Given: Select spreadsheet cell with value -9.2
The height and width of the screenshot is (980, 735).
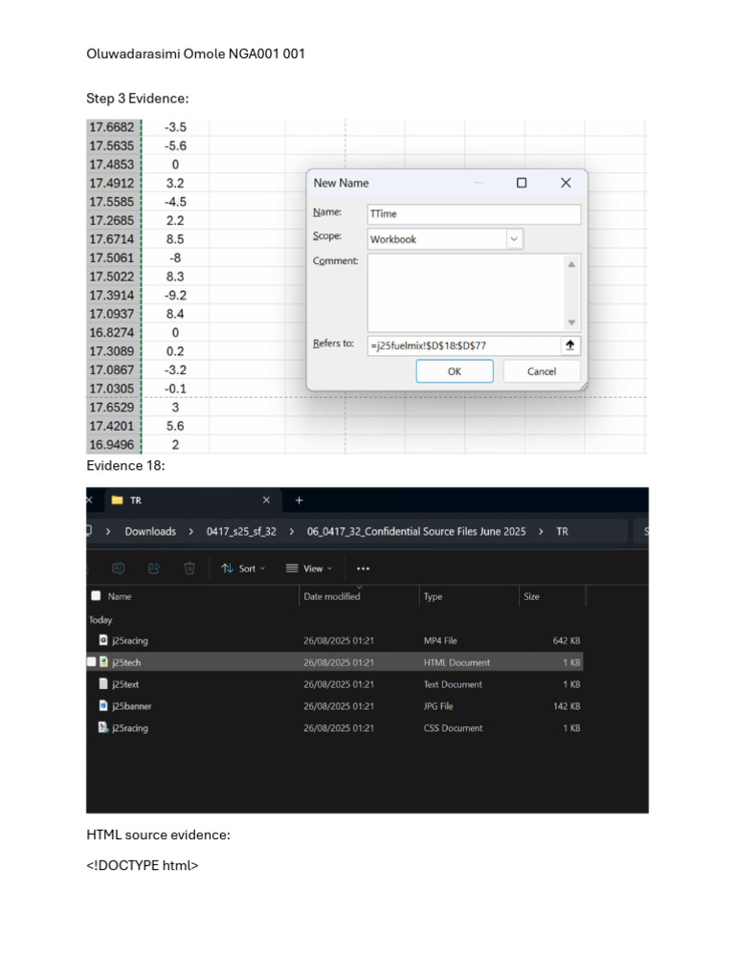Looking at the screenshot, I should pos(175,295).
